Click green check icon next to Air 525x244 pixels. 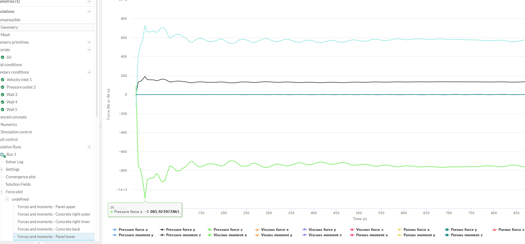[3, 57]
